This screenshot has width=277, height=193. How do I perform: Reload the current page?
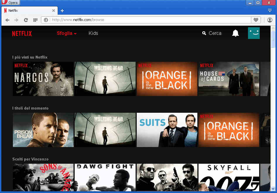(x=26, y=20)
